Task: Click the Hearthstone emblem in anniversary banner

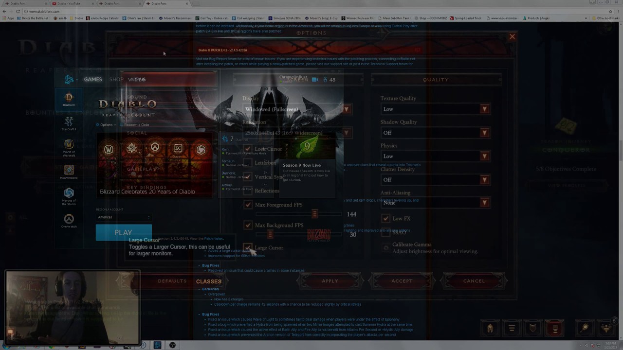Action: coord(132,148)
